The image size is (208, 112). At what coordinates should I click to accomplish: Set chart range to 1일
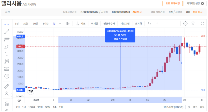[x=61, y=107]
